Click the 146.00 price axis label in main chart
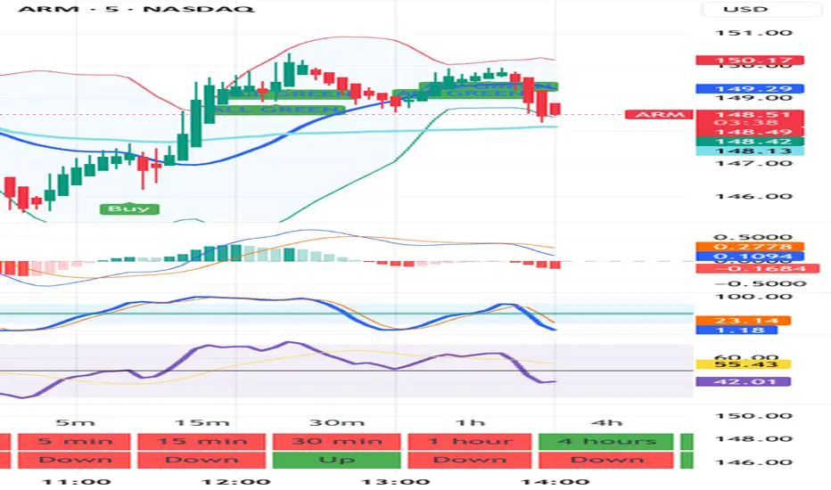This screenshot has width=831, height=490. pos(753,197)
